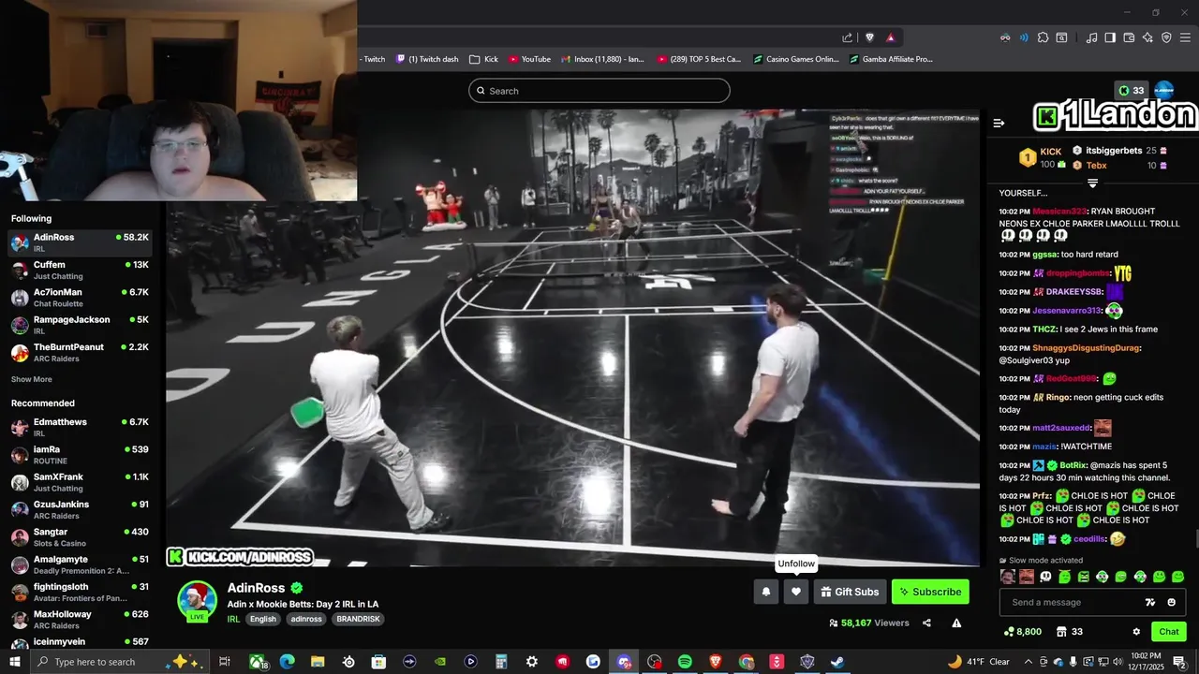Open the Windows notification center icon
Screen dimensions: 1199x674
pos(1179,662)
